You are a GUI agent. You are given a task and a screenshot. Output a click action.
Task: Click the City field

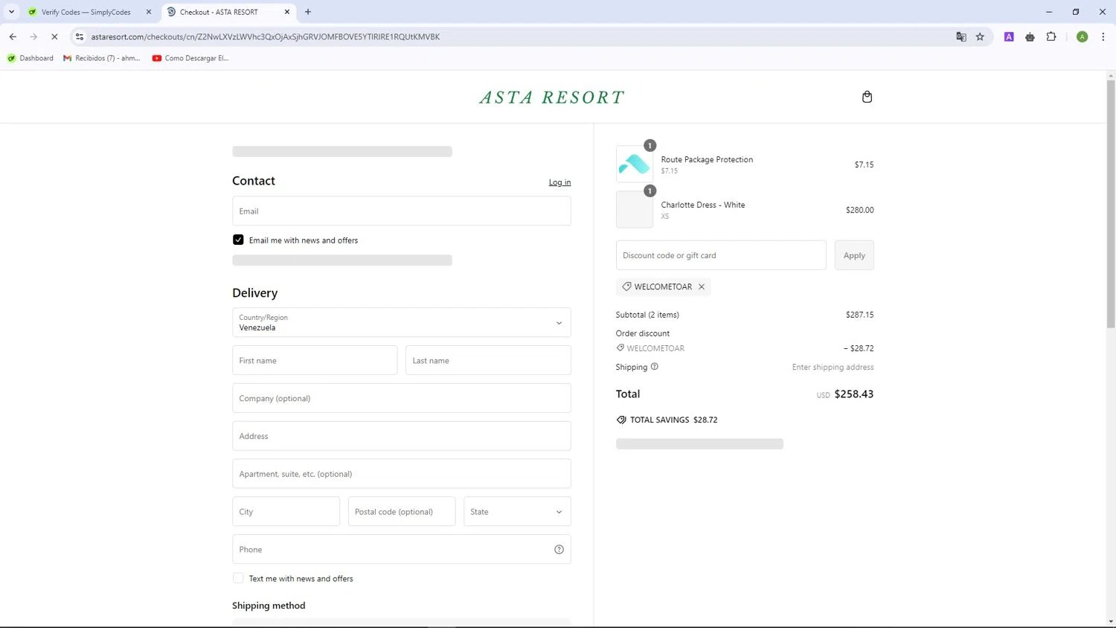pos(286,512)
